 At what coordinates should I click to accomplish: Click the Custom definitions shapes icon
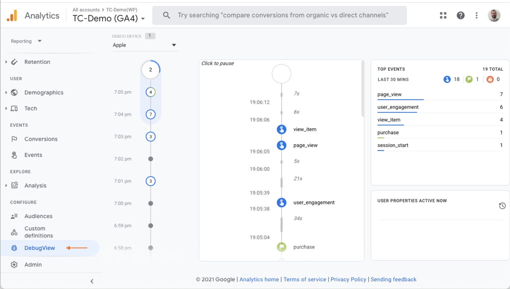14,232
